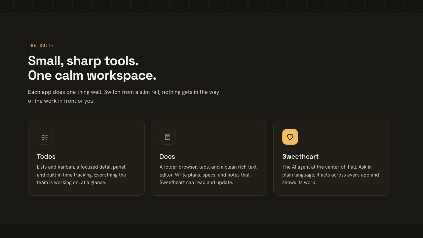Click the Sweetheart heart icon

click(290, 137)
